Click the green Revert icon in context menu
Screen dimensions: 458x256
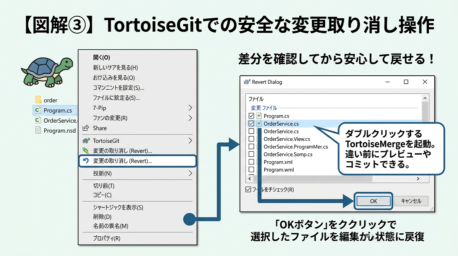pyautogui.click(x=86, y=151)
